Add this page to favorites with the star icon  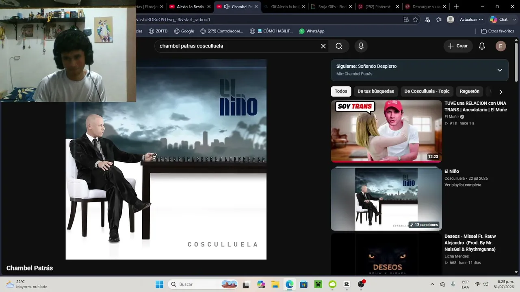click(x=415, y=19)
